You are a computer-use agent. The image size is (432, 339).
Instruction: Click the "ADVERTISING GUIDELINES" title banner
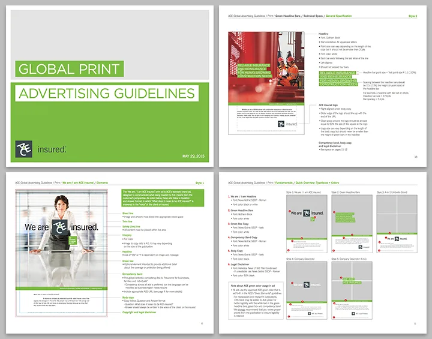coord(107,94)
